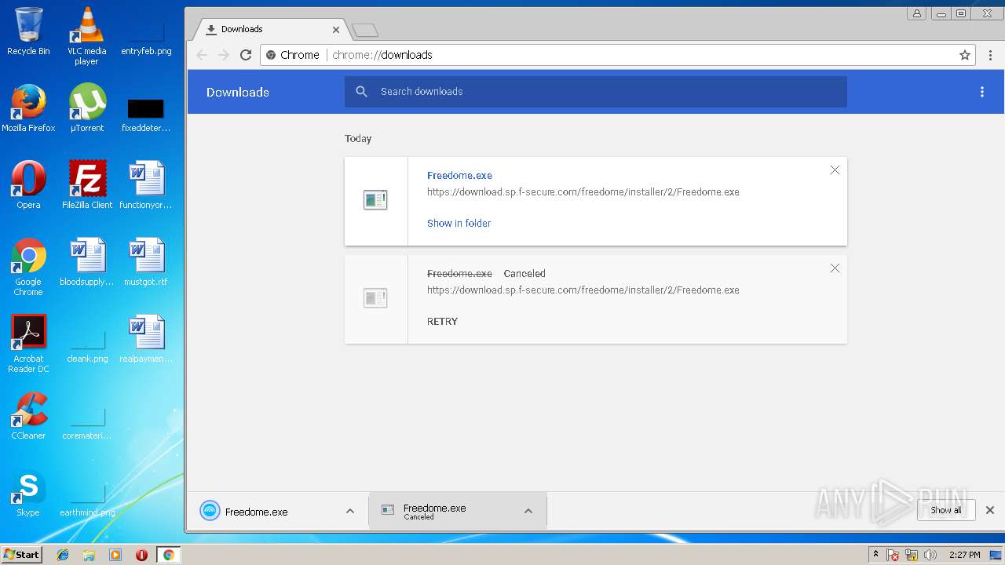Select the Opera desktop shortcut
Screen dimensions: 1005x565
[x=28, y=184]
